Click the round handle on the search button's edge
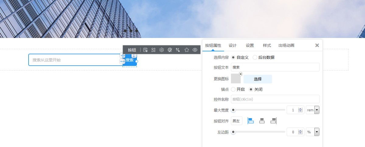Image resolution: width=365 pixels, height=147 pixels. (137, 61)
